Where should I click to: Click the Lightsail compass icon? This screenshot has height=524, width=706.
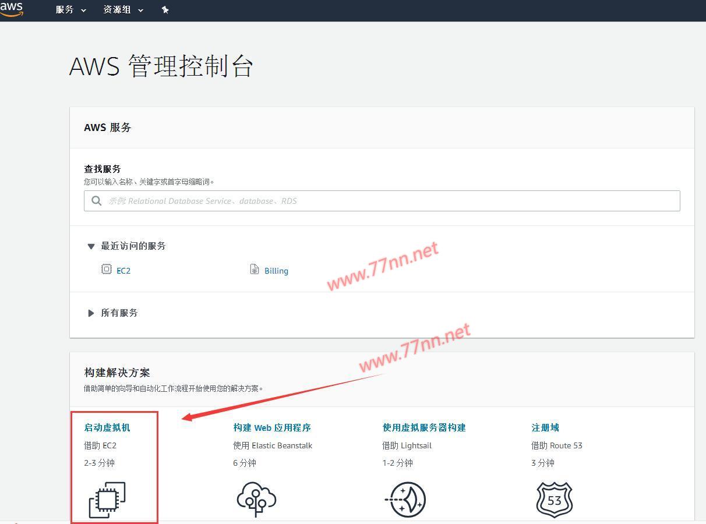pyautogui.click(x=405, y=500)
